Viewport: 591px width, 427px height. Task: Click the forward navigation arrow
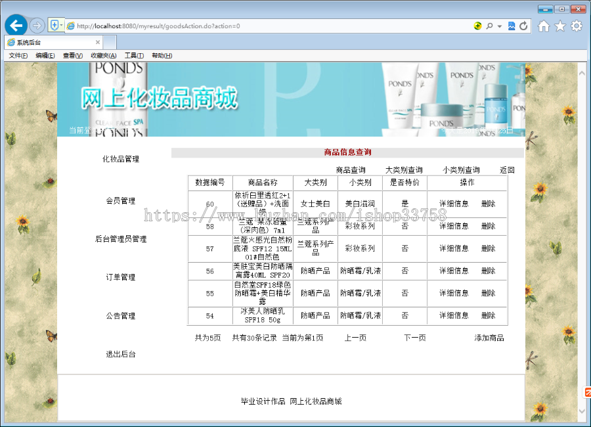37,26
